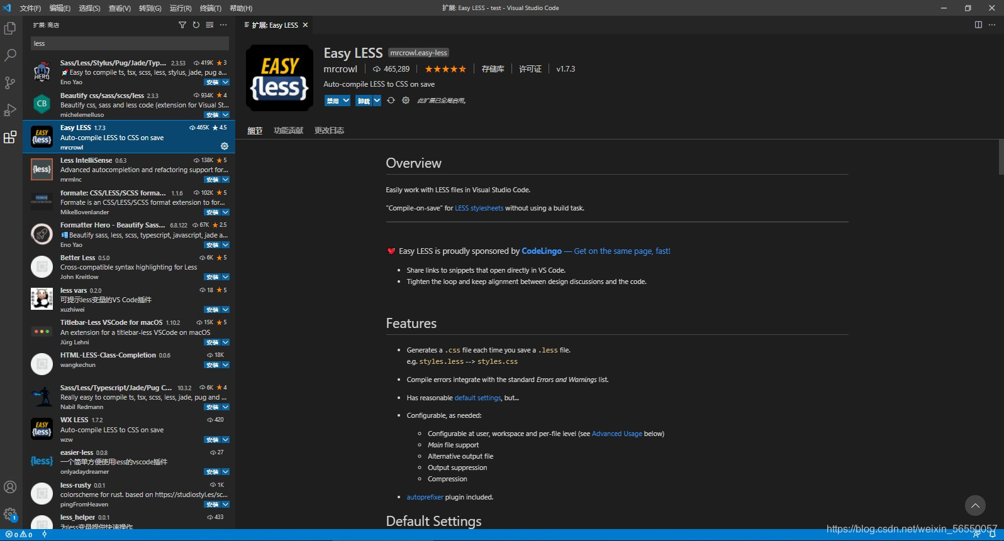Switch to the 更改日志 tab

coord(329,131)
